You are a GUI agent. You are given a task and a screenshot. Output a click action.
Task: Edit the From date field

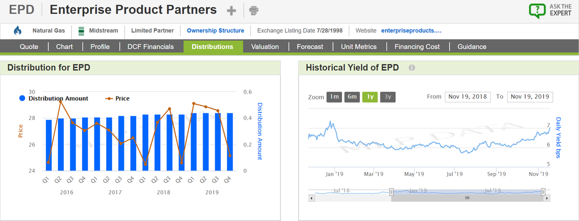468,97
